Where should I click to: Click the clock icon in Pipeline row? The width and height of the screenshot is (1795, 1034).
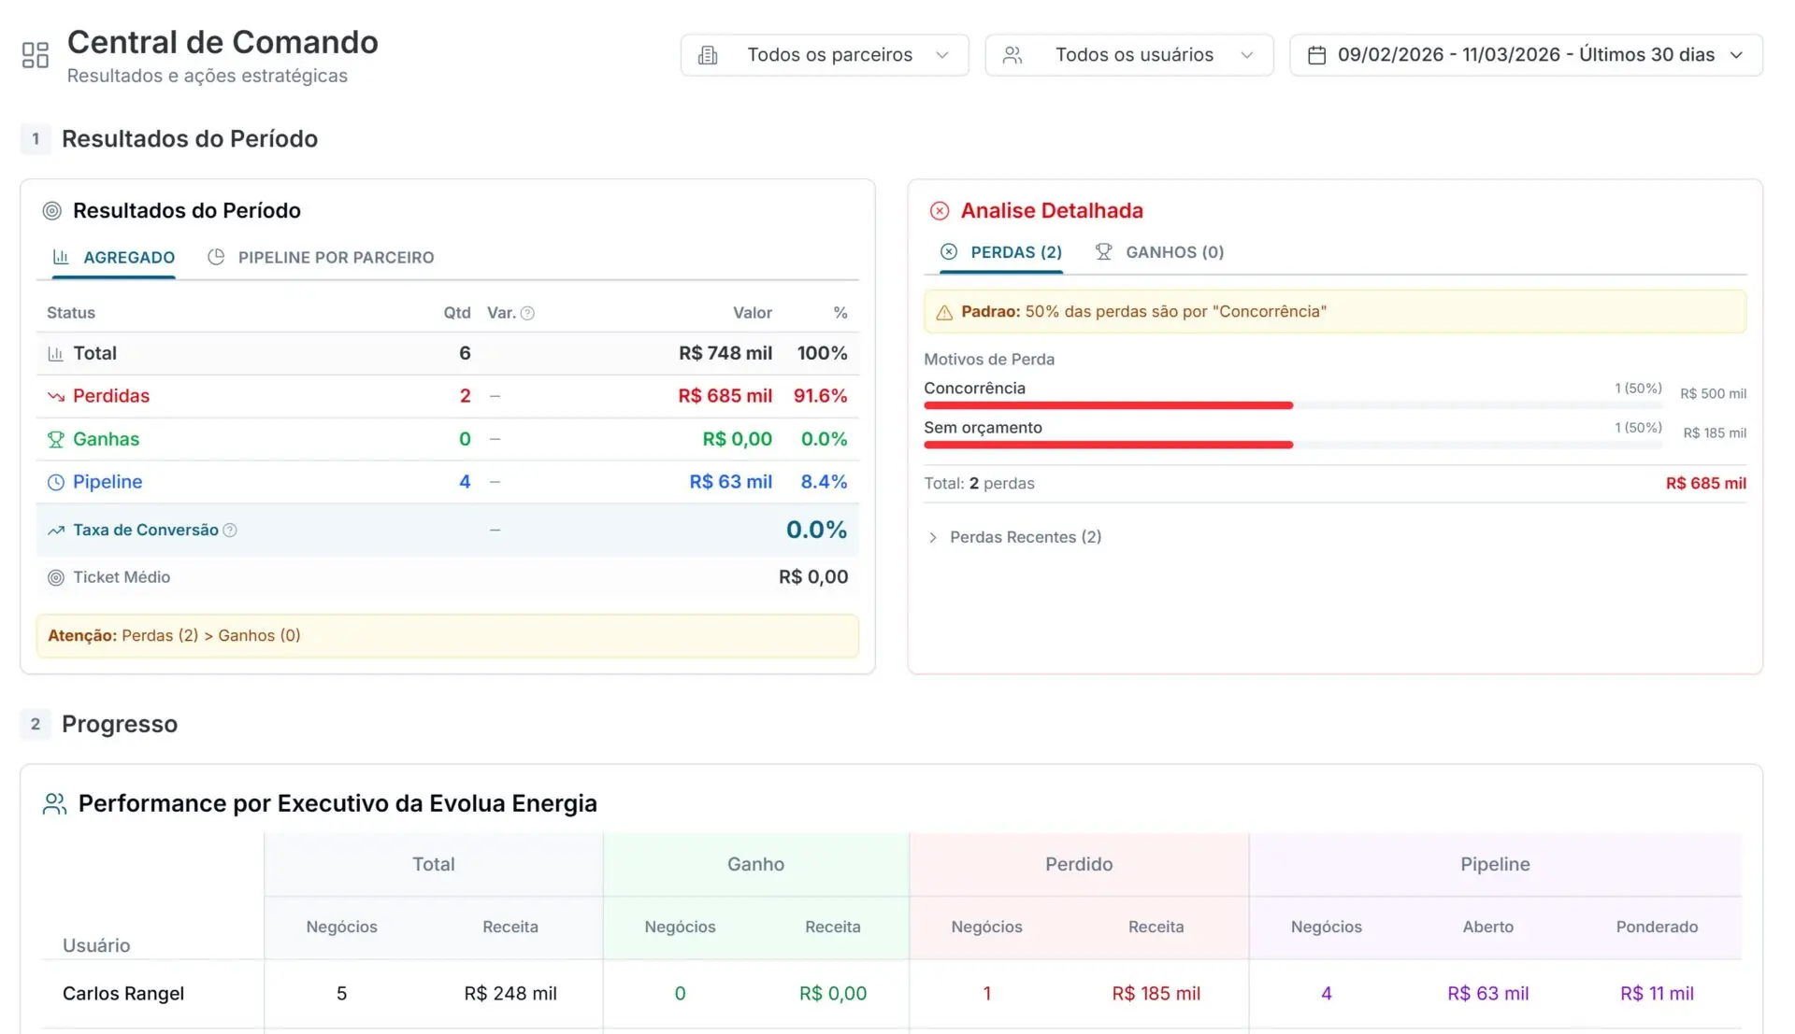(56, 482)
